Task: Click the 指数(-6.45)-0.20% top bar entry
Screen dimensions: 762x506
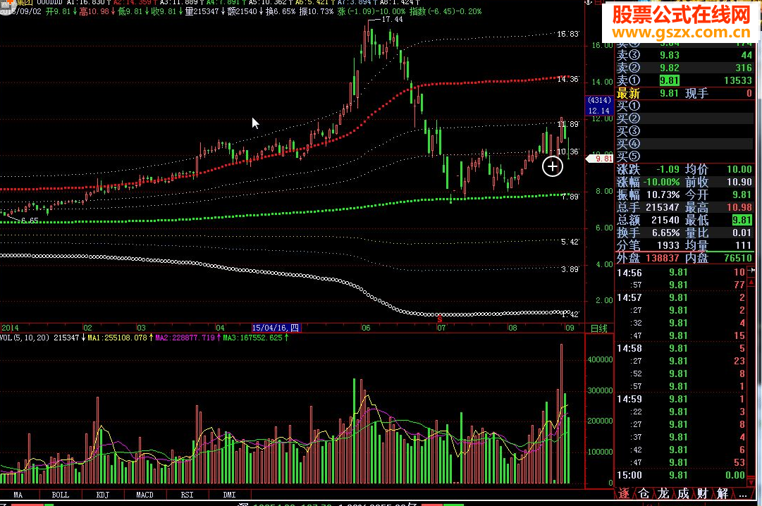Action: pos(445,11)
